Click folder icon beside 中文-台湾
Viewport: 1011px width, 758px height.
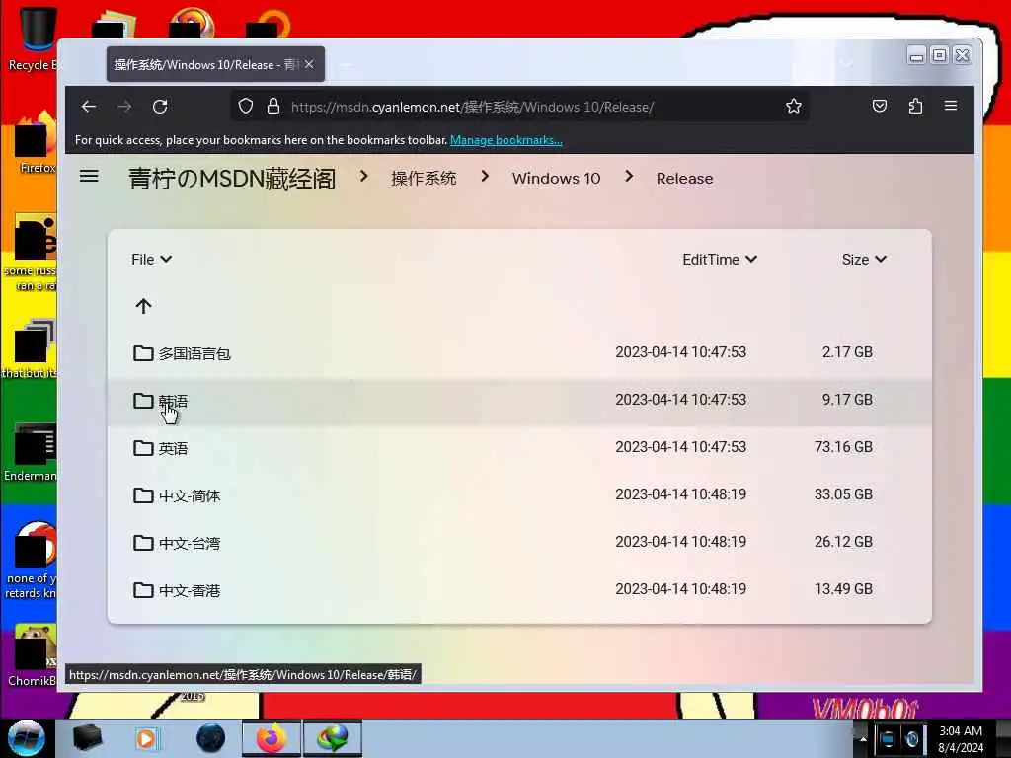[143, 542]
